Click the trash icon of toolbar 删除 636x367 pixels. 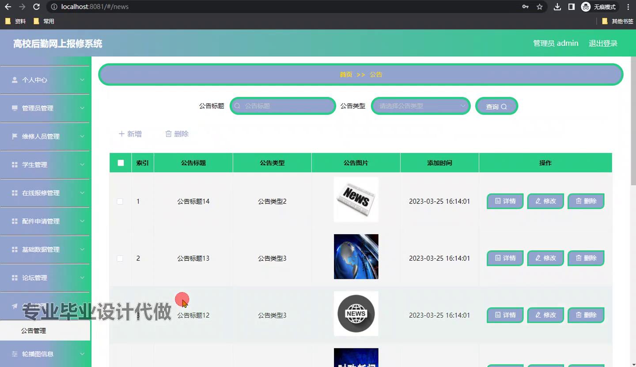tap(168, 134)
